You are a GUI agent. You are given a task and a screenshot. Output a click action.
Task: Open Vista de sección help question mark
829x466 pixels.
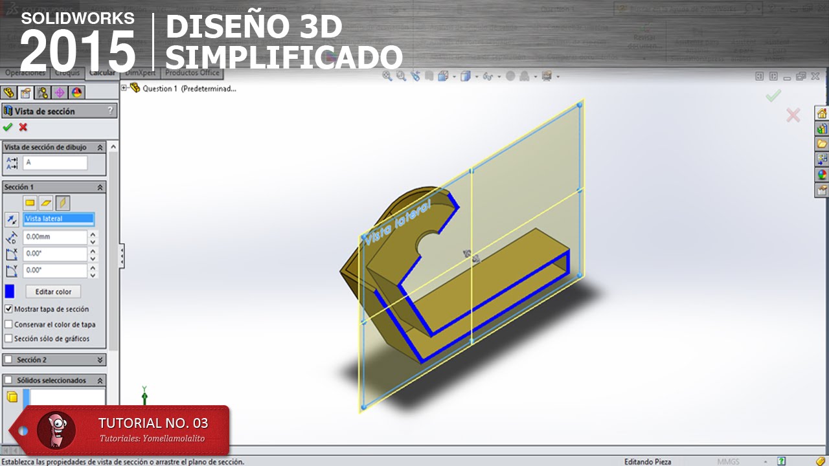(x=110, y=111)
